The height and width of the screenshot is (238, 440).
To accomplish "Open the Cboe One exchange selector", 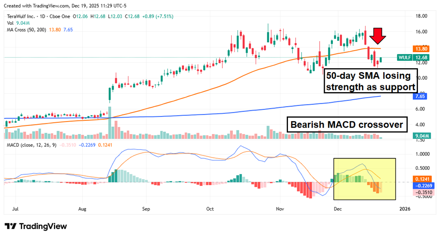I will click(60, 16).
